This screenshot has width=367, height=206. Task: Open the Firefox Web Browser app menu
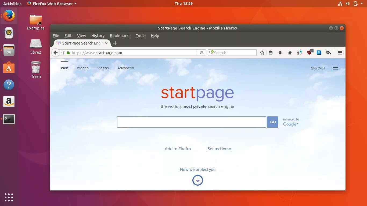click(52, 3)
